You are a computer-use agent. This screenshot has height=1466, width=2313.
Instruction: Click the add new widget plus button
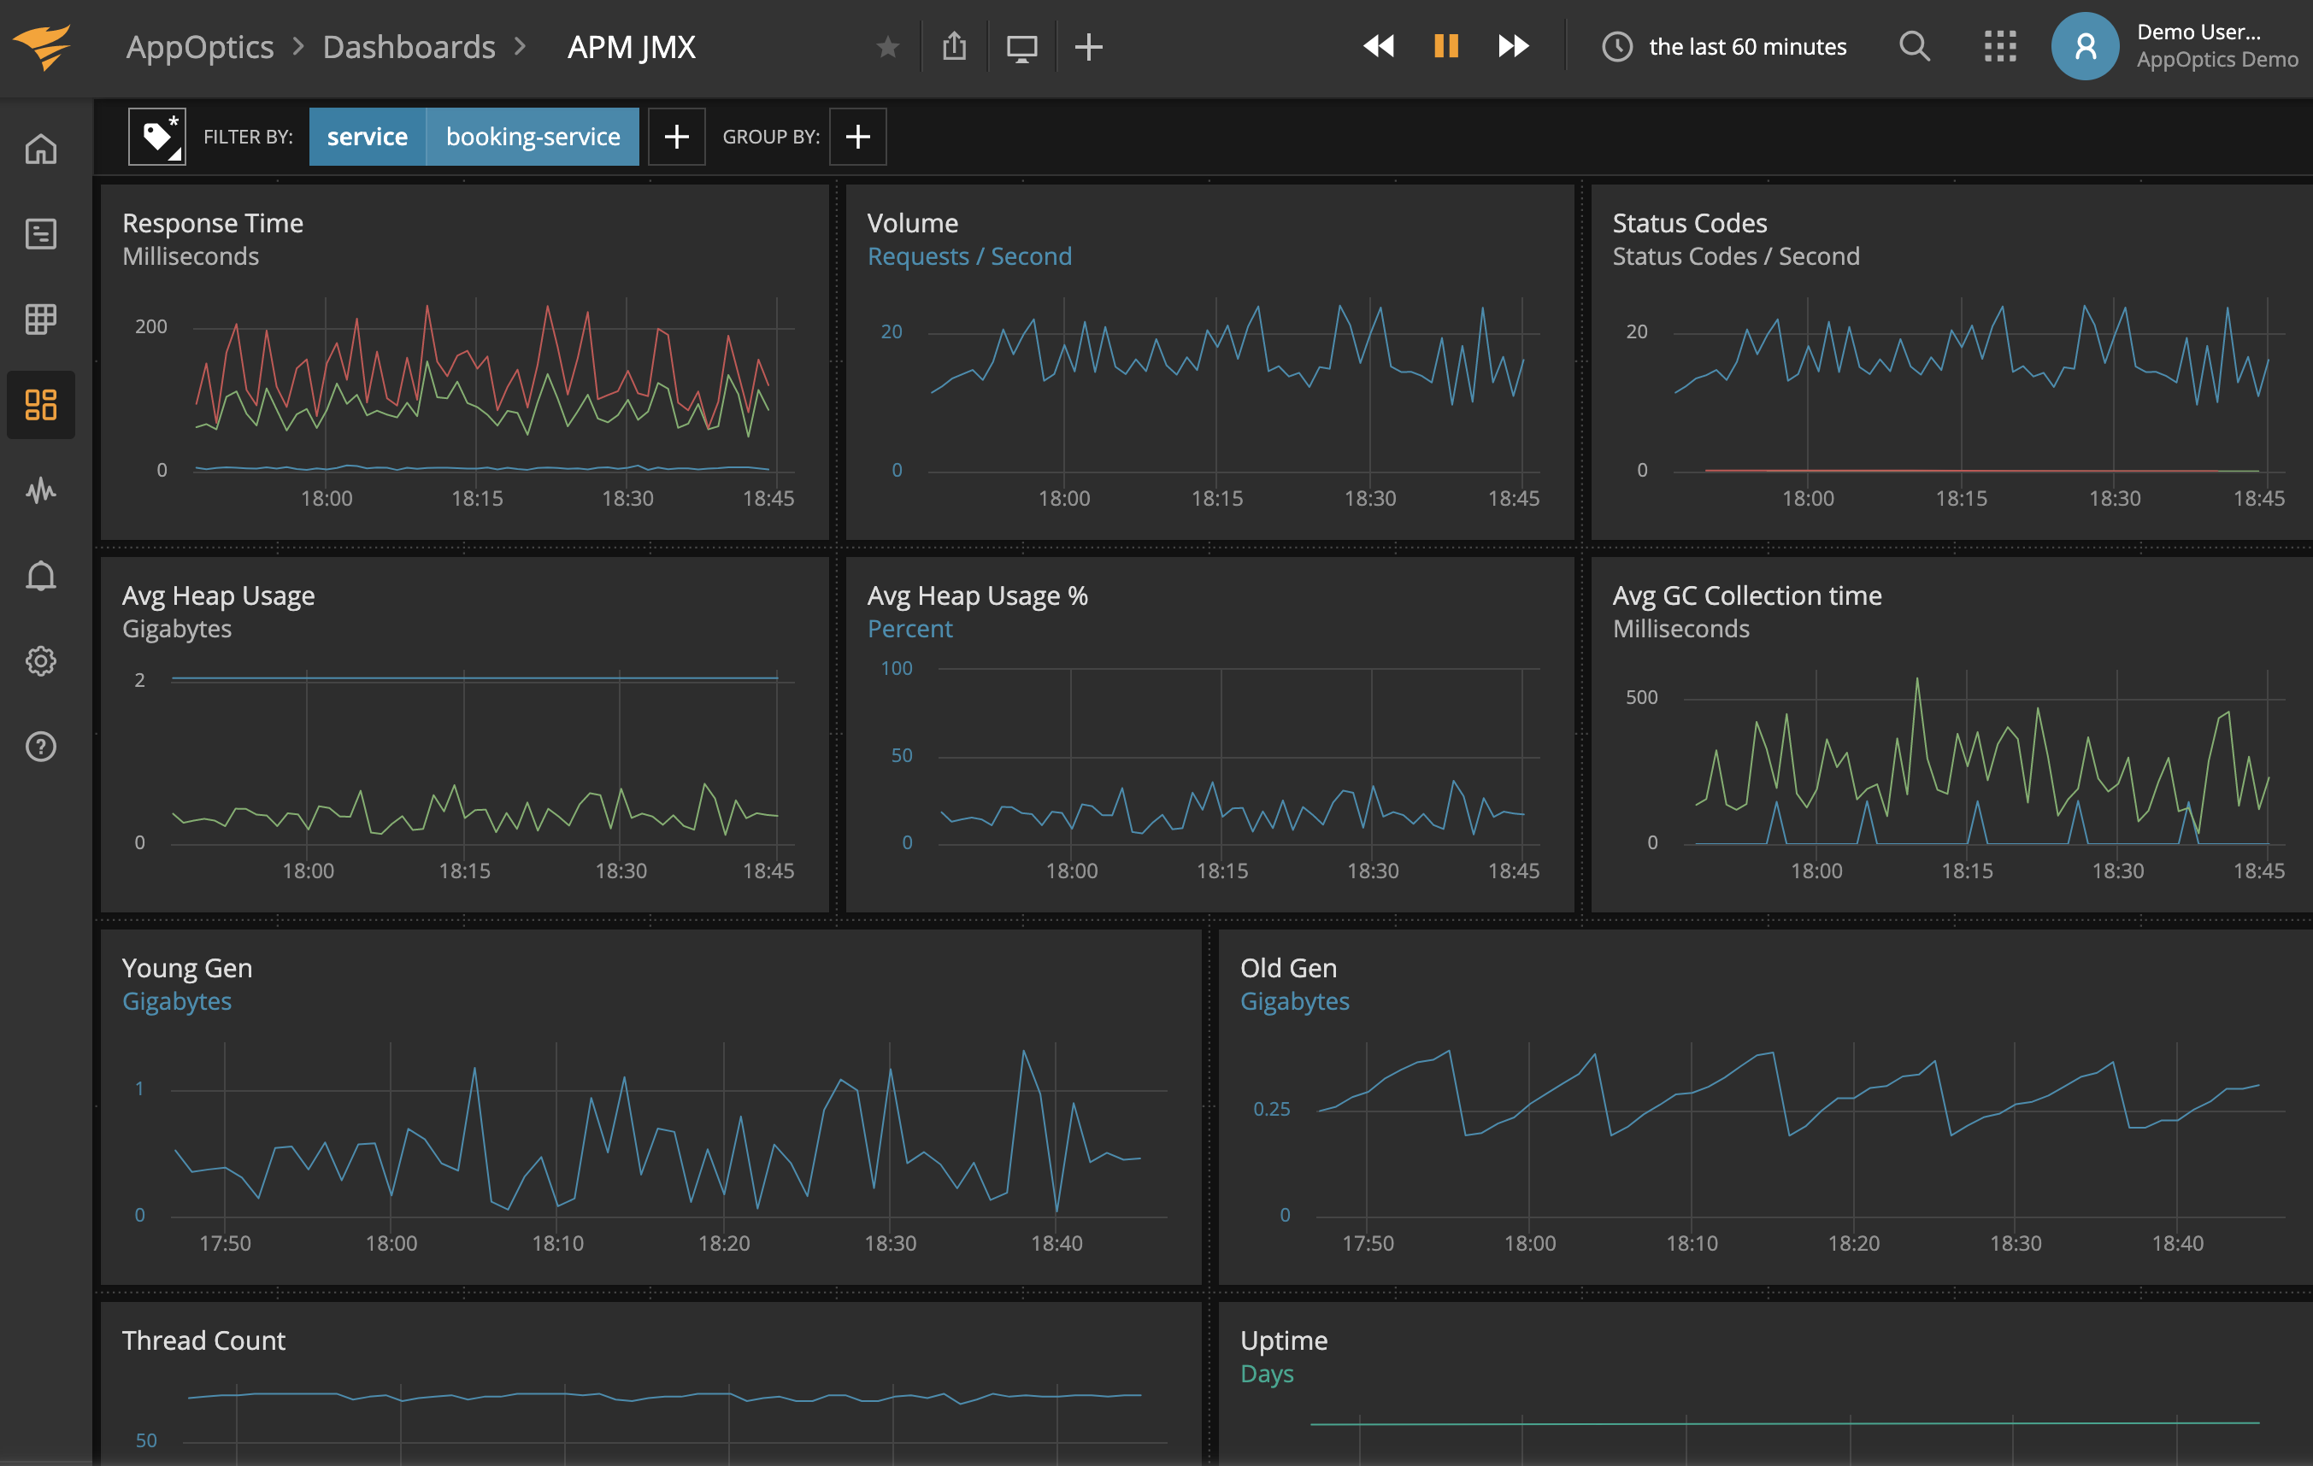pos(1089,45)
